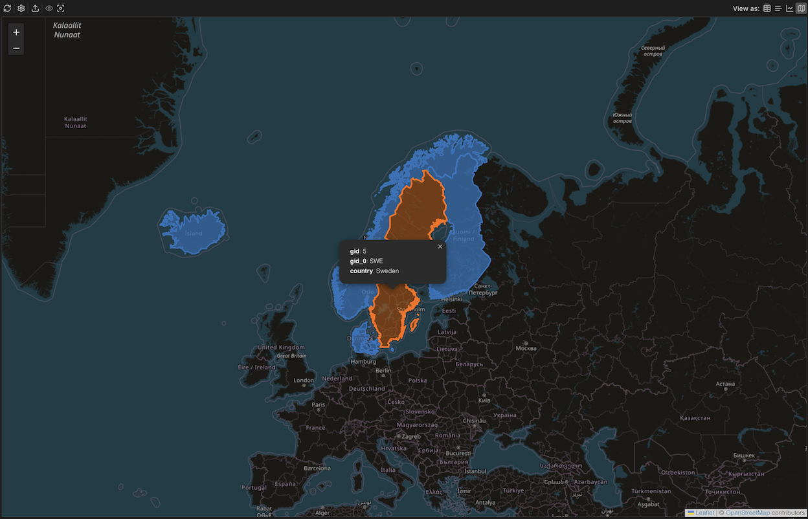Click the 'Kalaallit Nunaat' italic label

point(67,30)
